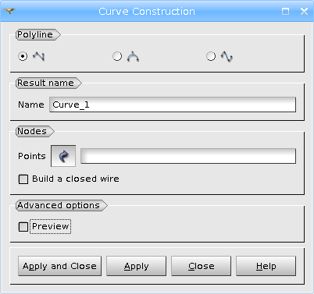314x294 pixels.
Task: Click into the Name field containing Curve_1
Action: click(173, 104)
